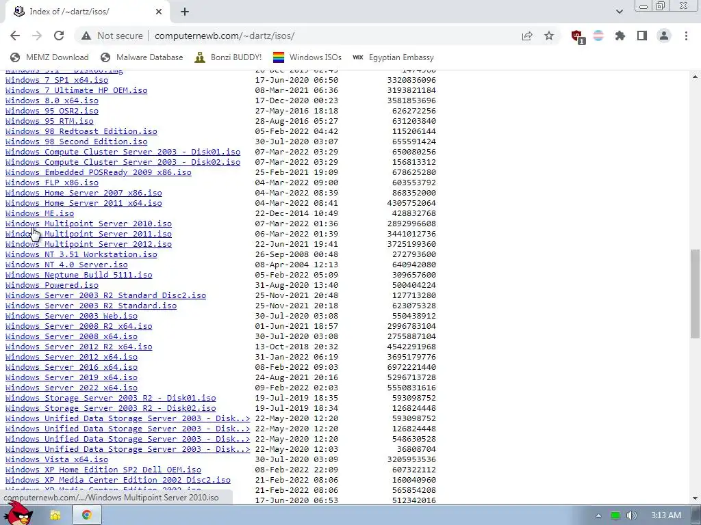This screenshot has width=701, height=525.
Task: Open Windows Server 2016 x64.iso link
Action: 71,368
